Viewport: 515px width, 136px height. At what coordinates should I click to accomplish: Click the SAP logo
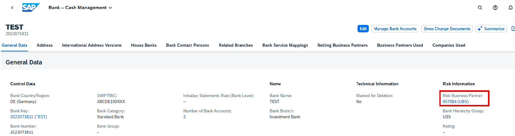pos(31,7)
